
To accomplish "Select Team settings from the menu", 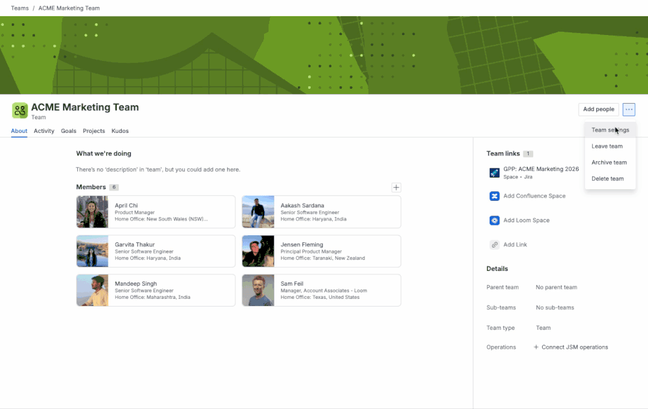I will pyautogui.click(x=610, y=130).
